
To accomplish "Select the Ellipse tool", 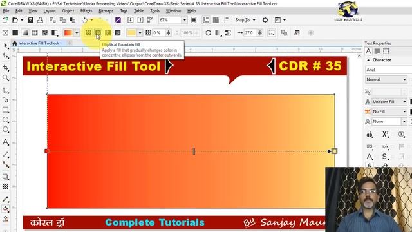I will tap(6, 120).
